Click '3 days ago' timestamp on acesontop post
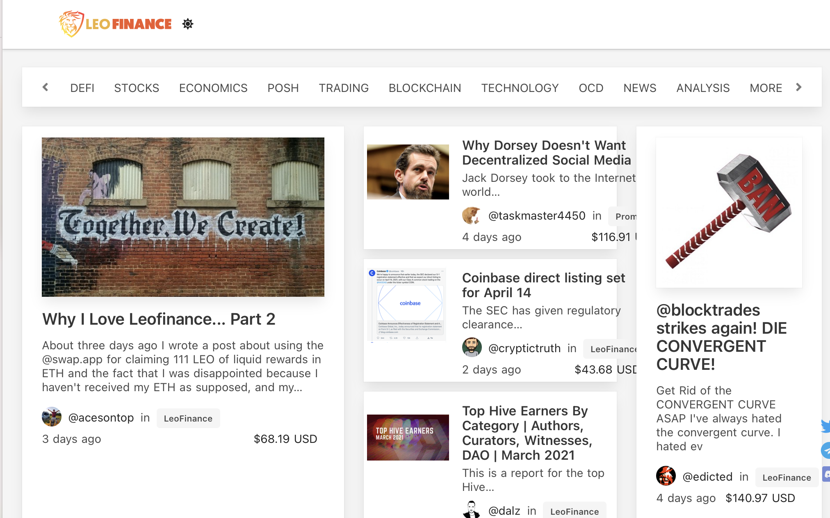 pos(71,439)
